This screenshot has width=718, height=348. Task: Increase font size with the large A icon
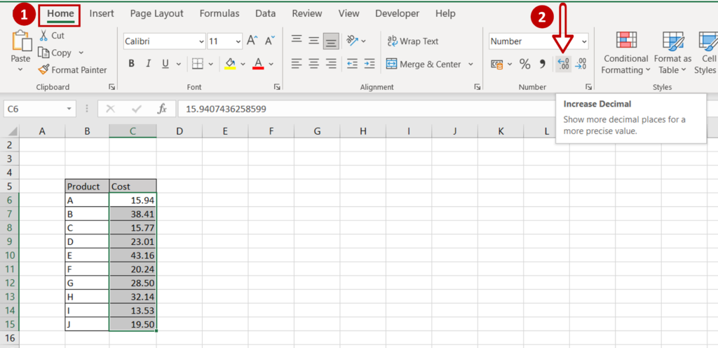coord(252,41)
